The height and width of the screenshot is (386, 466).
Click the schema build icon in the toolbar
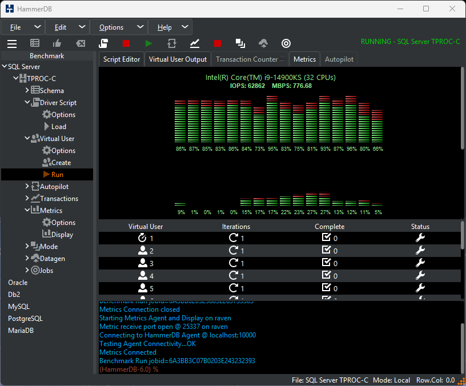click(35, 43)
